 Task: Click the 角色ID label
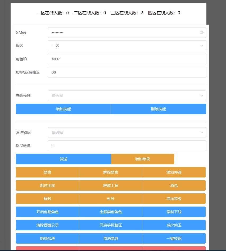coord(21,59)
